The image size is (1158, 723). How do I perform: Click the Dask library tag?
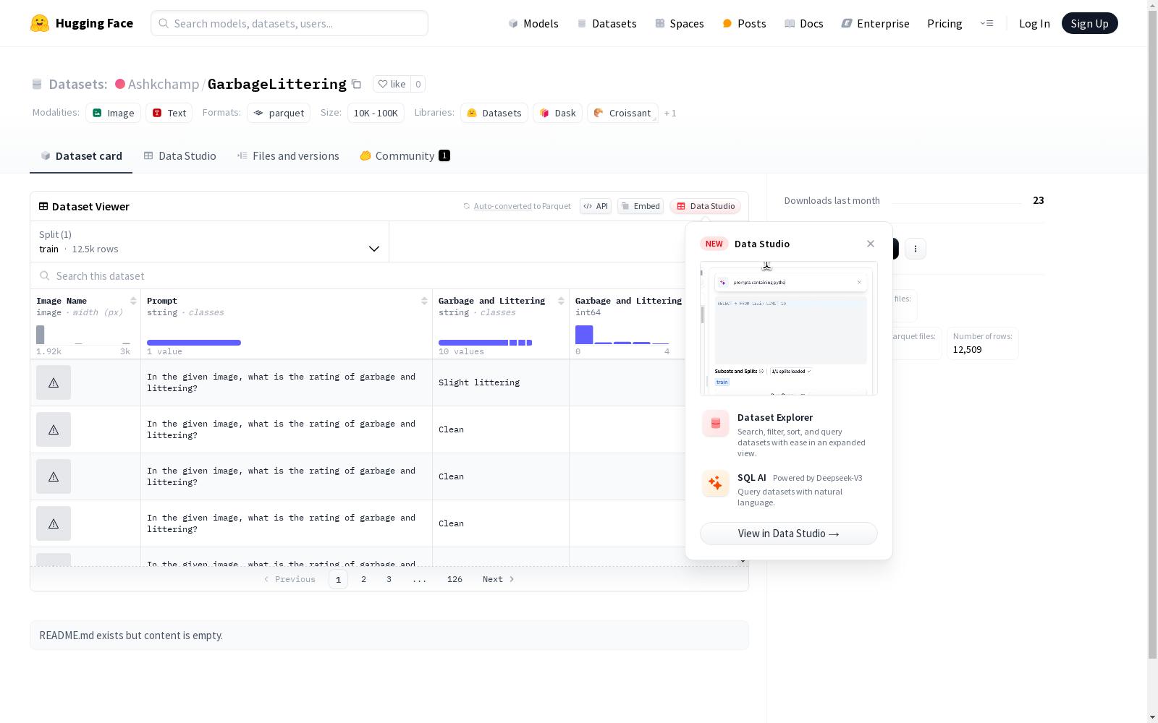pyautogui.click(x=557, y=113)
